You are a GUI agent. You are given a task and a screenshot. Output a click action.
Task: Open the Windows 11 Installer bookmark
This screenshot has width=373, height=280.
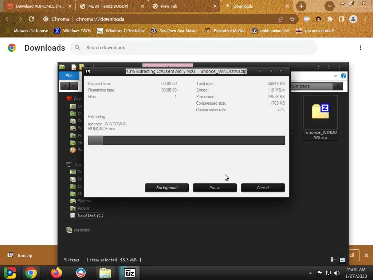(x=121, y=31)
